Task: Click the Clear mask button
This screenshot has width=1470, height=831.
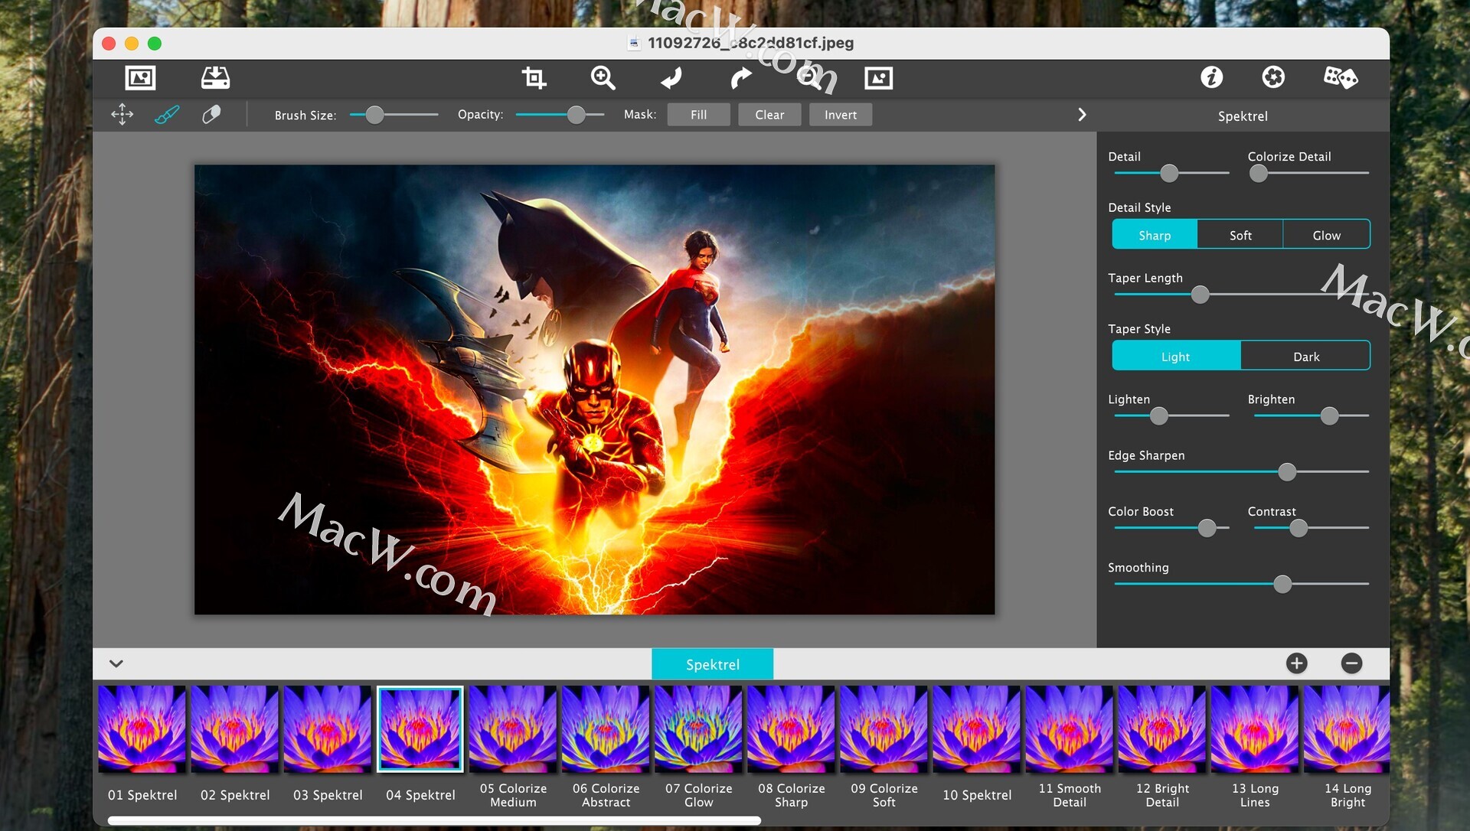Action: 769,115
